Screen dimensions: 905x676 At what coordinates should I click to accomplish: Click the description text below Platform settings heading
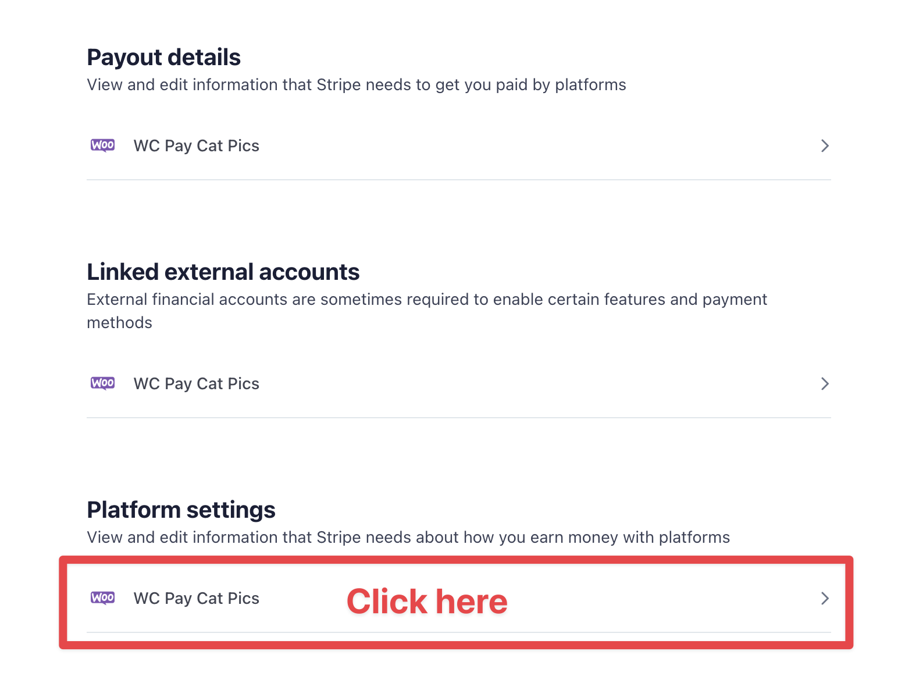(408, 538)
